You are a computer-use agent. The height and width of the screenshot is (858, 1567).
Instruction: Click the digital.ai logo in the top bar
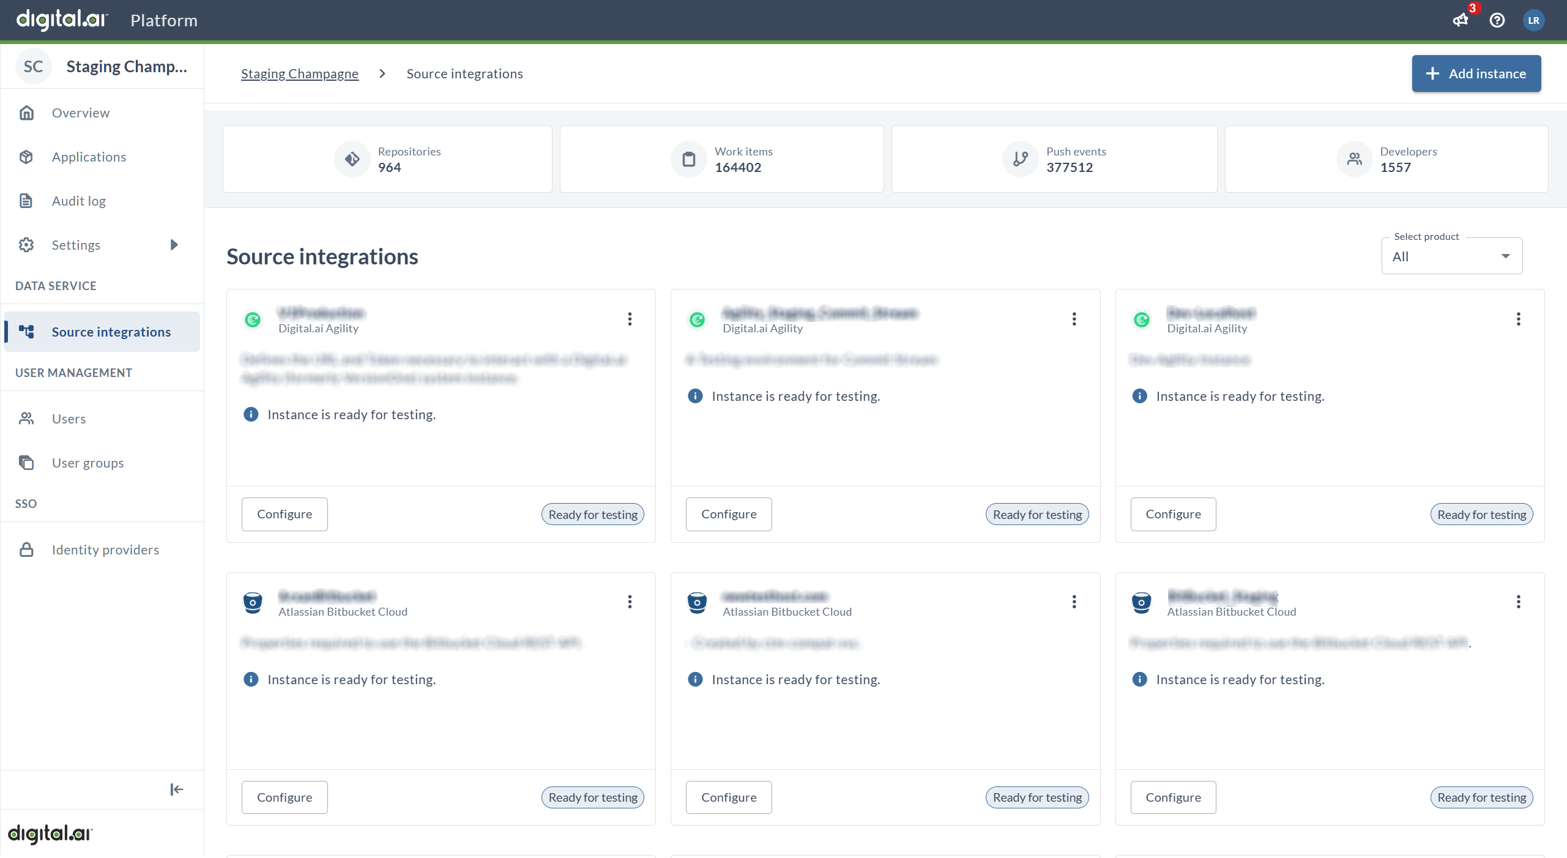click(61, 19)
